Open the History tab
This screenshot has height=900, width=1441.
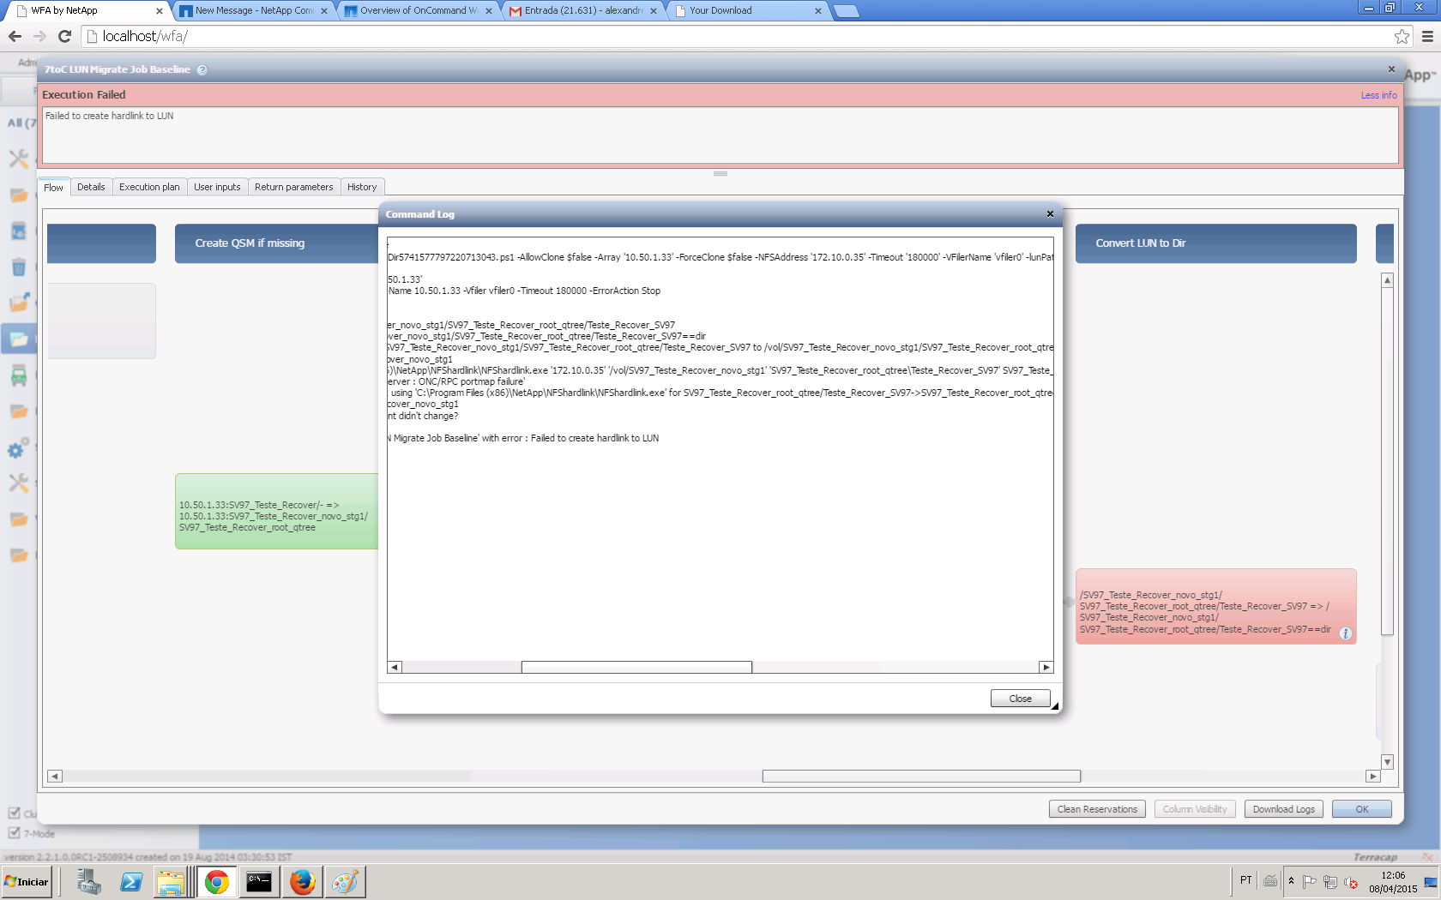click(x=362, y=187)
